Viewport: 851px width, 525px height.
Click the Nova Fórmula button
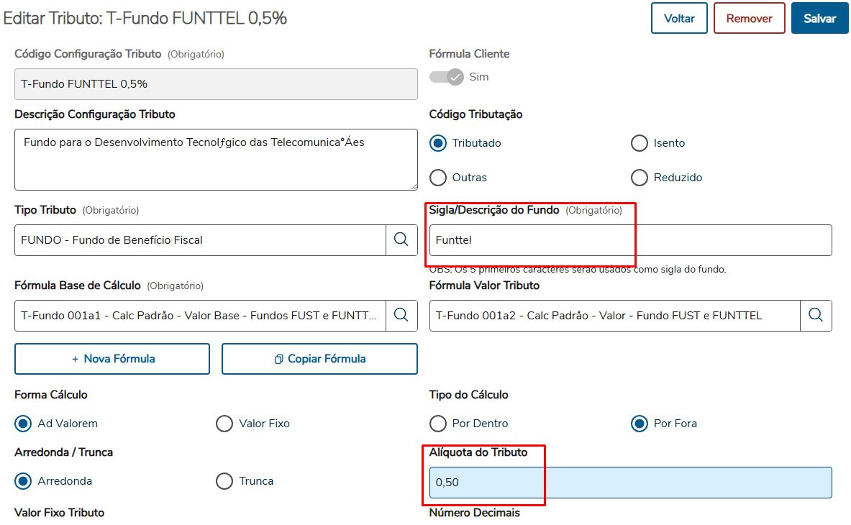(112, 359)
